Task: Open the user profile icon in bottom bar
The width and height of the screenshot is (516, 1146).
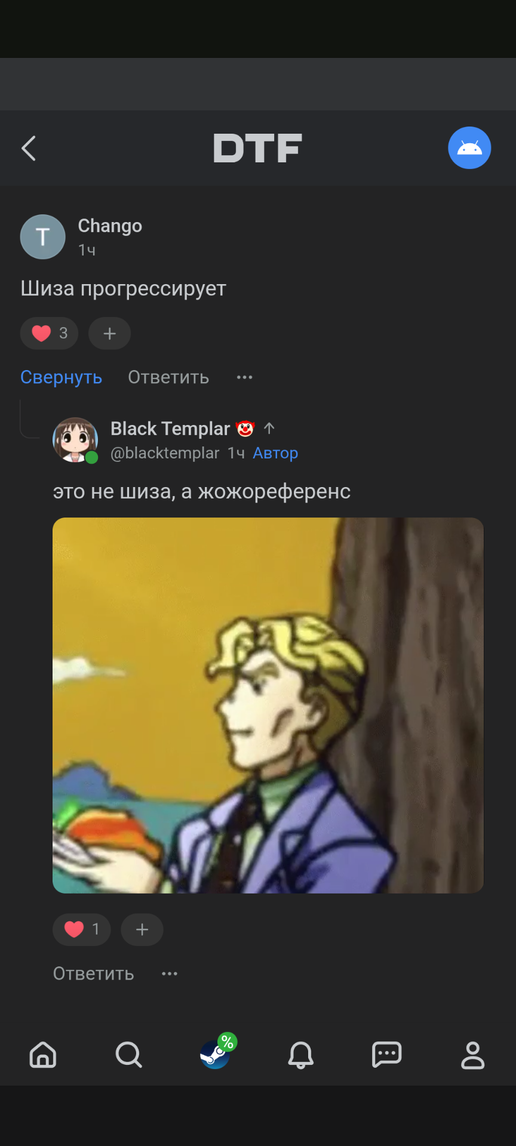Action: click(x=473, y=1055)
